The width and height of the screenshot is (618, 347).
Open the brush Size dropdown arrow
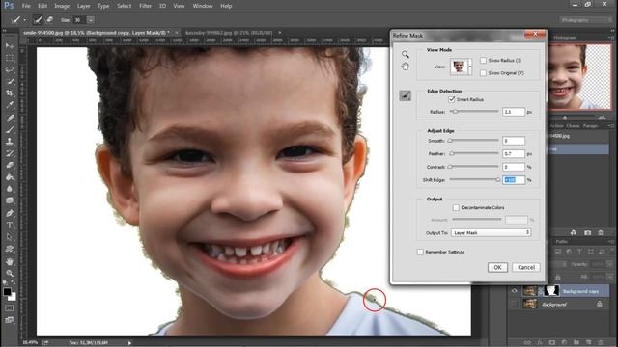pos(91,19)
